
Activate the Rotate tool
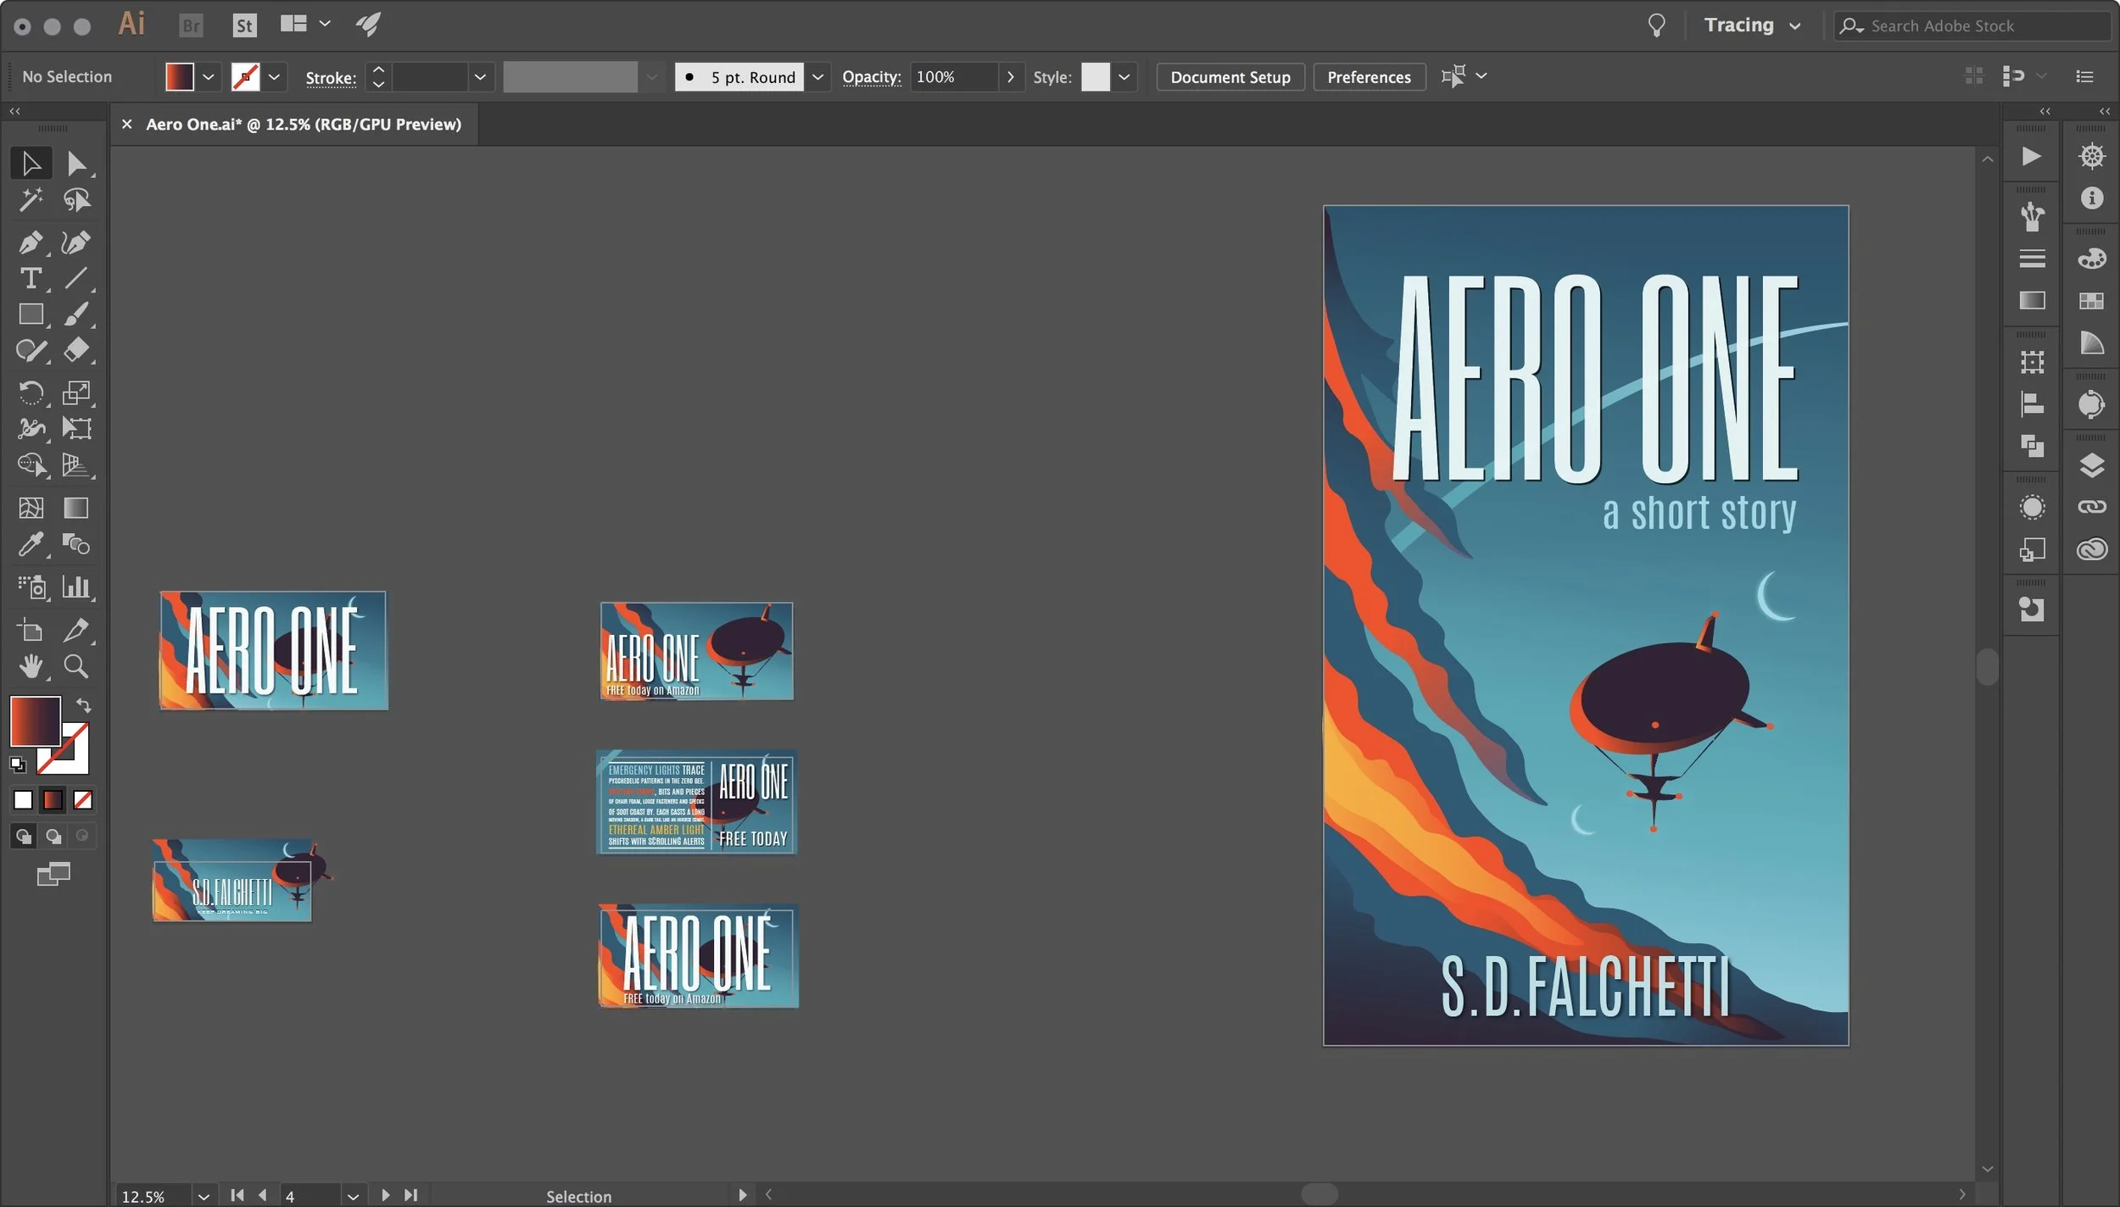[x=31, y=392]
